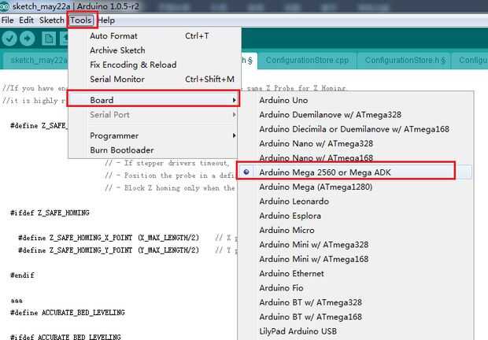Choose Arduino BT w/ ATmega168
Screen dimensions: 488x340
pyautogui.click(x=355, y=316)
